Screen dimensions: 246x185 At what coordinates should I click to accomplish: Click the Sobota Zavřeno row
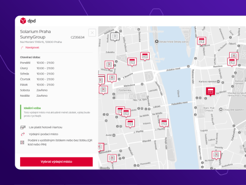tap(34, 90)
